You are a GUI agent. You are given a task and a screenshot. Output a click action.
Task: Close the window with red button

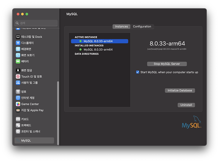point(18,14)
